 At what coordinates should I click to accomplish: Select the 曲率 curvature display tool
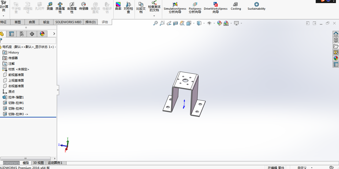(118, 6)
